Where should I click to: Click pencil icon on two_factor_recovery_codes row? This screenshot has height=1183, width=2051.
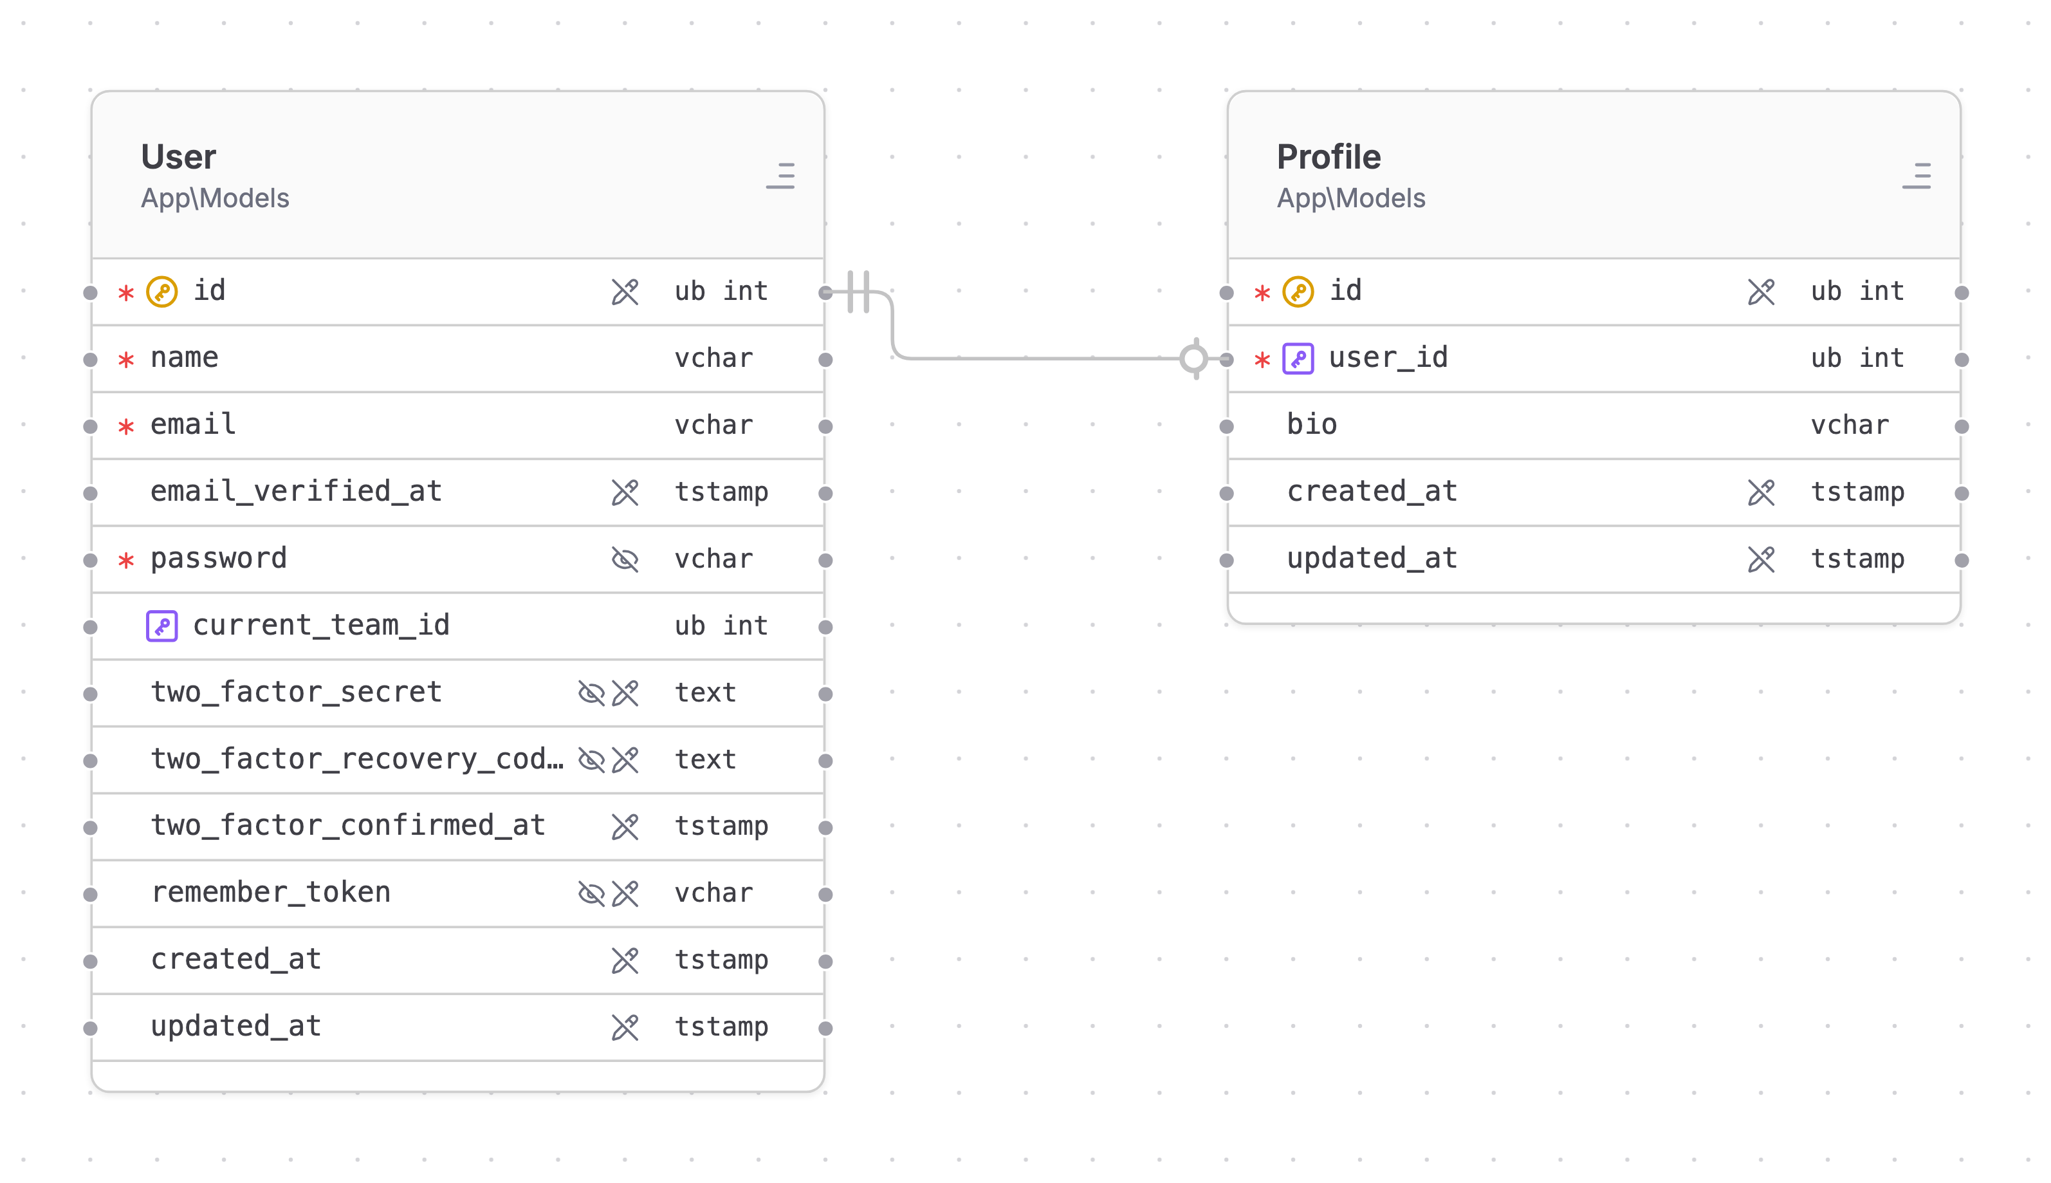click(625, 759)
